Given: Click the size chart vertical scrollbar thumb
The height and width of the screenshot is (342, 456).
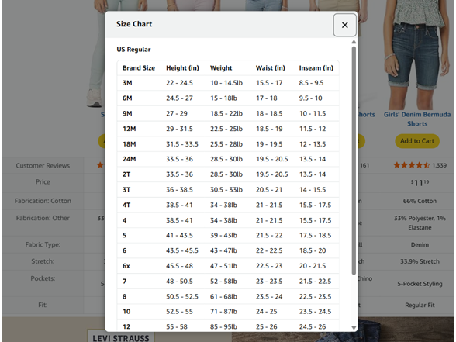Looking at the screenshot, I should click(354, 161).
